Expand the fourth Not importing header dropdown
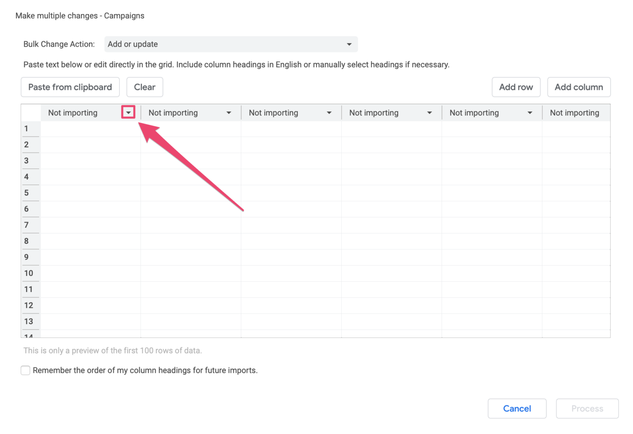633x434 pixels. [x=429, y=112]
